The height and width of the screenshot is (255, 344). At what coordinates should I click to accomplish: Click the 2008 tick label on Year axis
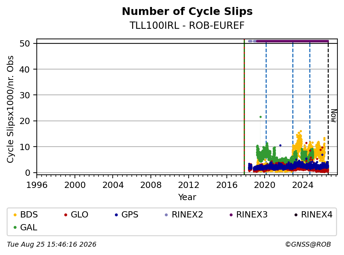pos(151,185)
